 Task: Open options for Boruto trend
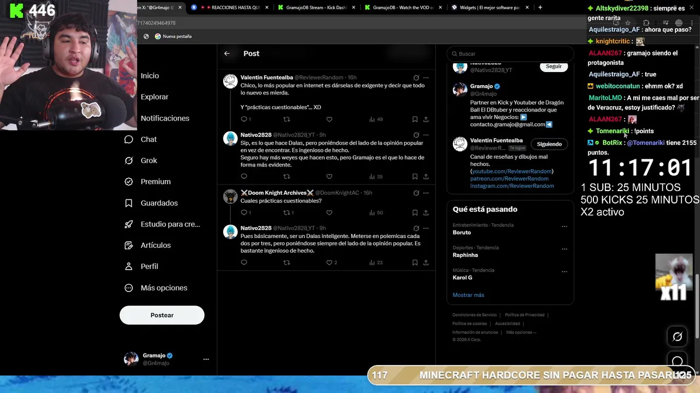pyautogui.click(x=564, y=226)
